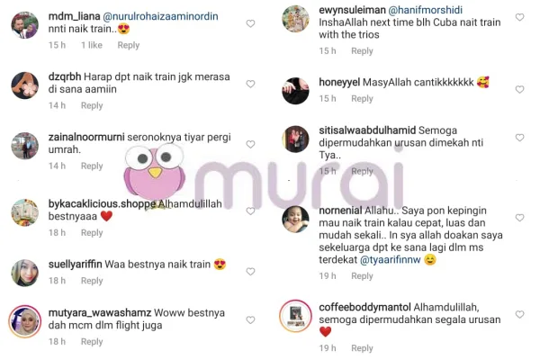
Task: Like zainalnoormurni's umrah comment
Action: pos(250,144)
